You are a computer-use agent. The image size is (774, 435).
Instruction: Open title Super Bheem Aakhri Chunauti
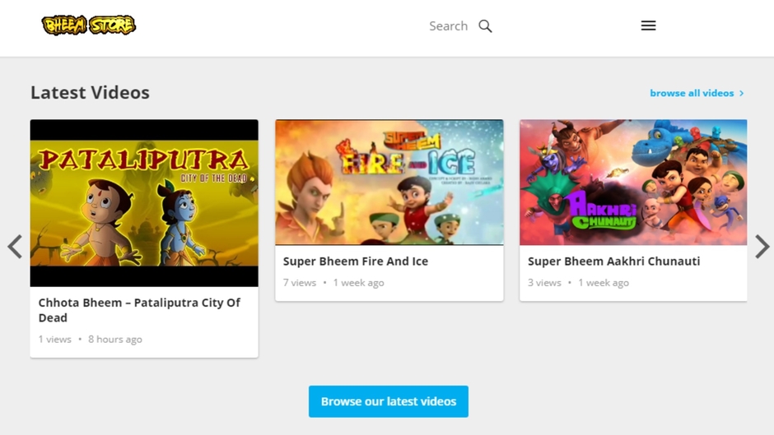613,261
